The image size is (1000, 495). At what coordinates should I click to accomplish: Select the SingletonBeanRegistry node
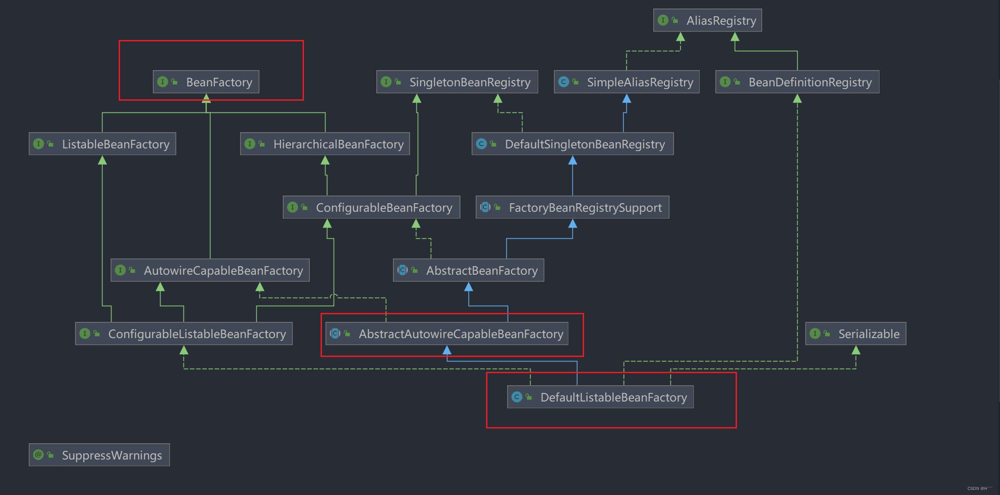click(x=457, y=82)
